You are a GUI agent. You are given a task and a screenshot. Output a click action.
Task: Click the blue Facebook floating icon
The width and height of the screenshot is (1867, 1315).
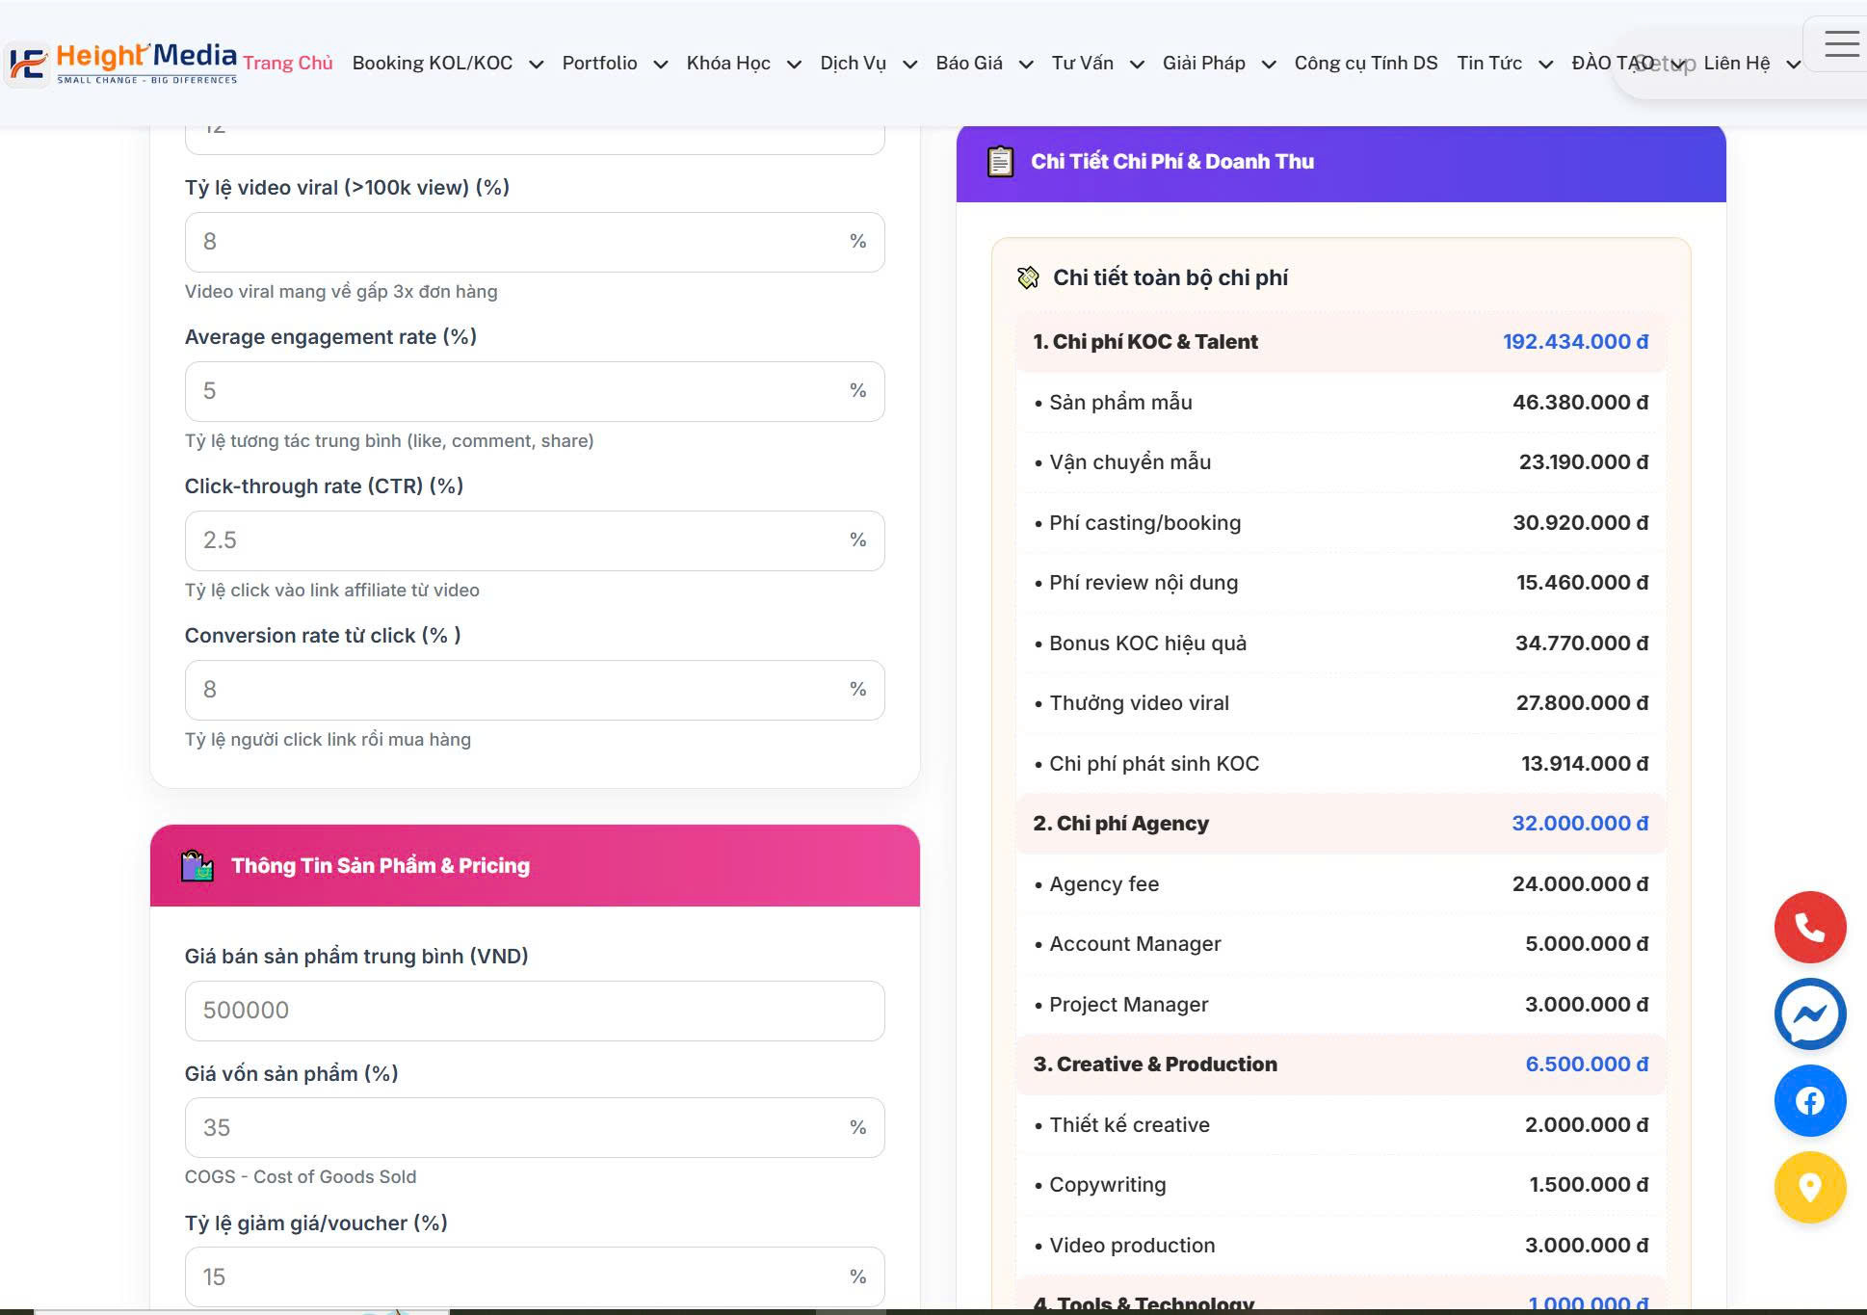point(1809,1100)
